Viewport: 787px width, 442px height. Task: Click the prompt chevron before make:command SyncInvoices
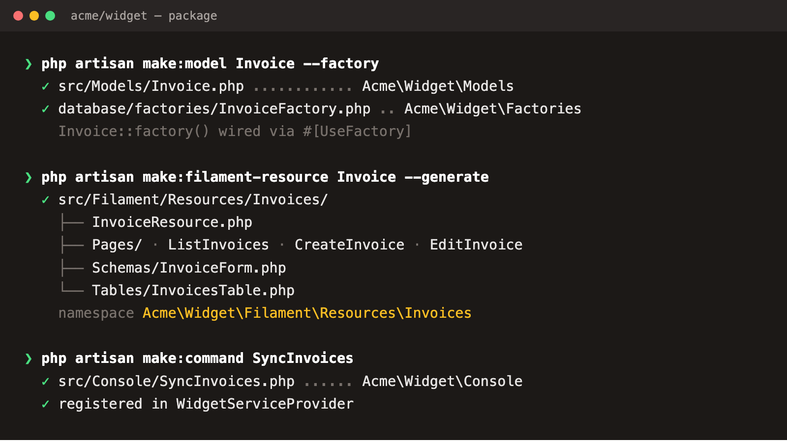tap(29, 359)
